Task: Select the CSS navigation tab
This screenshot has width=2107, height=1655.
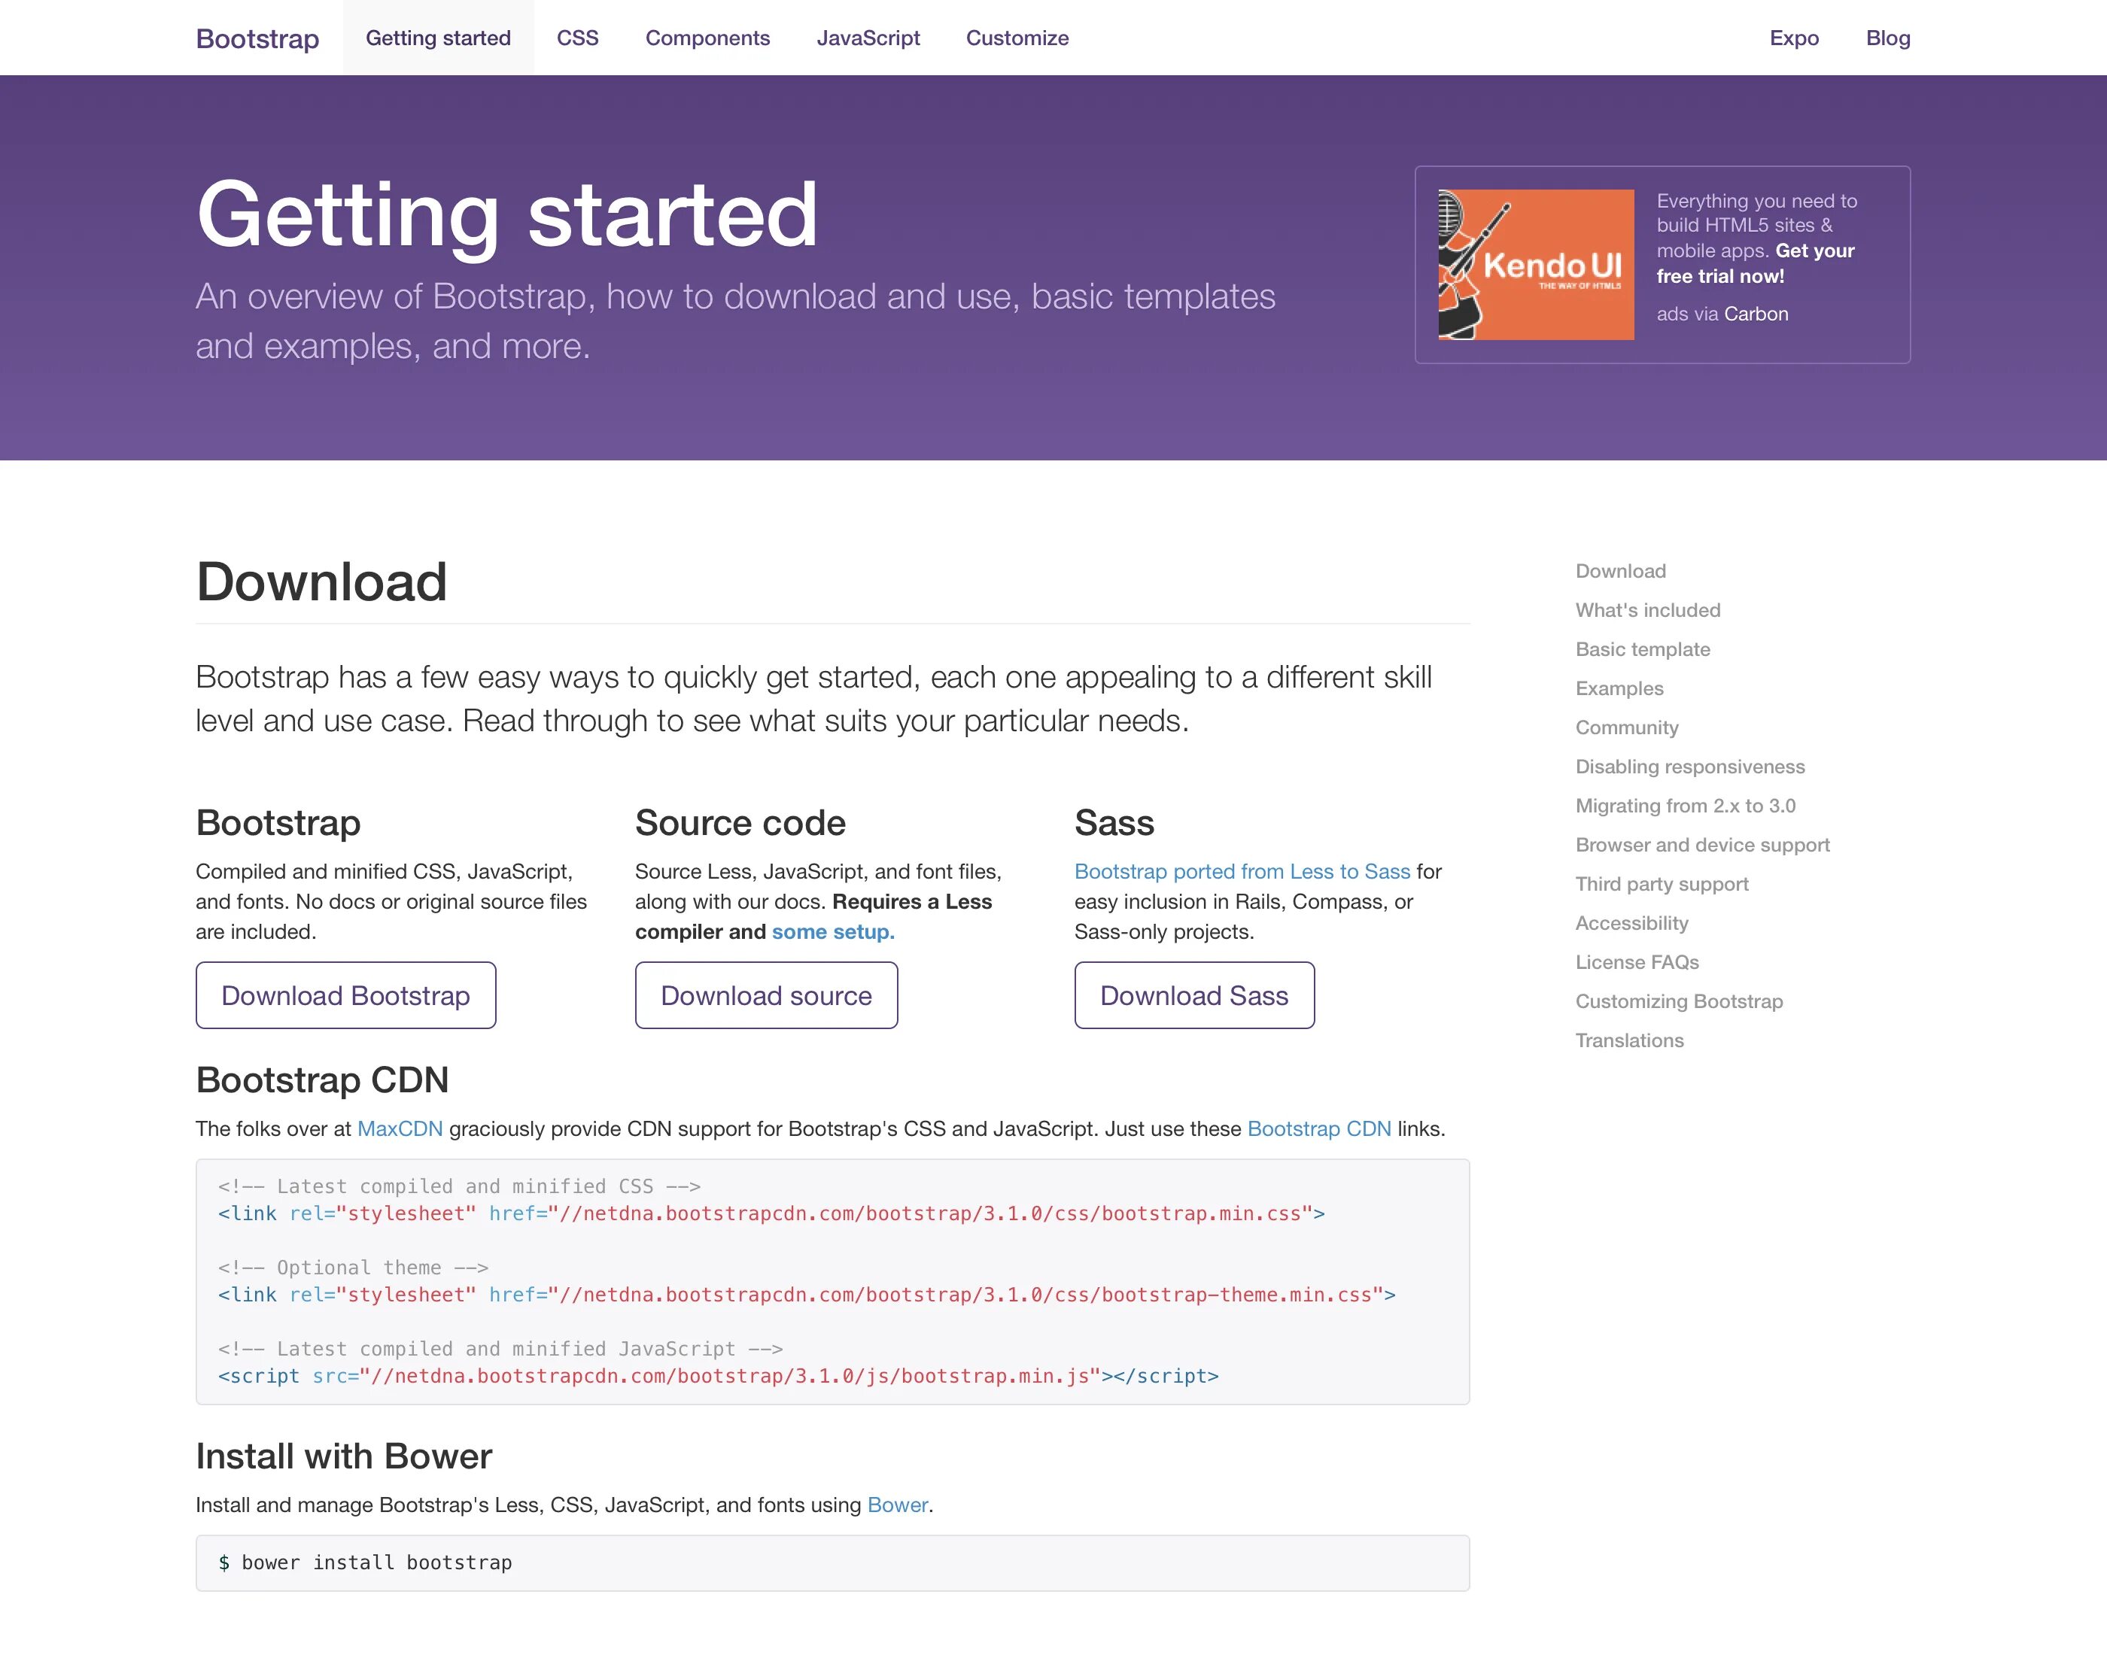Action: pyautogui.click(x=578, y=38)
